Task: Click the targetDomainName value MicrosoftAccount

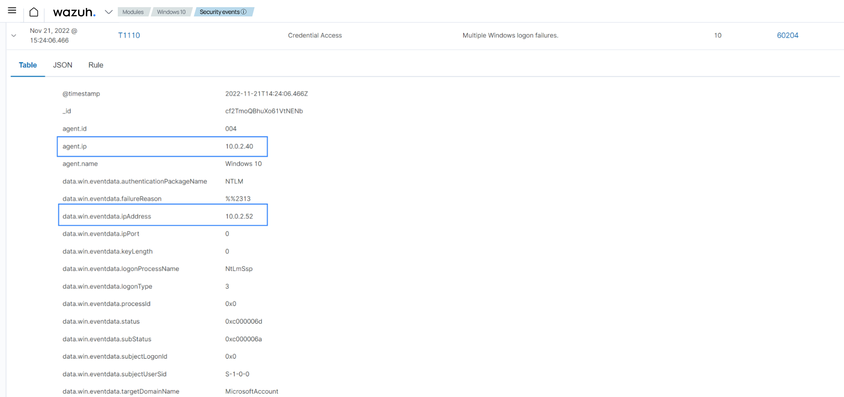Action: 252,391
